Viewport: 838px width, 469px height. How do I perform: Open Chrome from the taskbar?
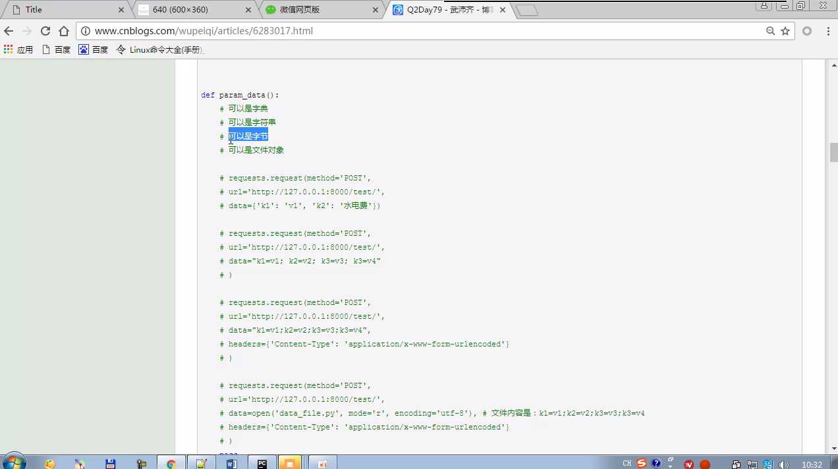click(171, 464)
